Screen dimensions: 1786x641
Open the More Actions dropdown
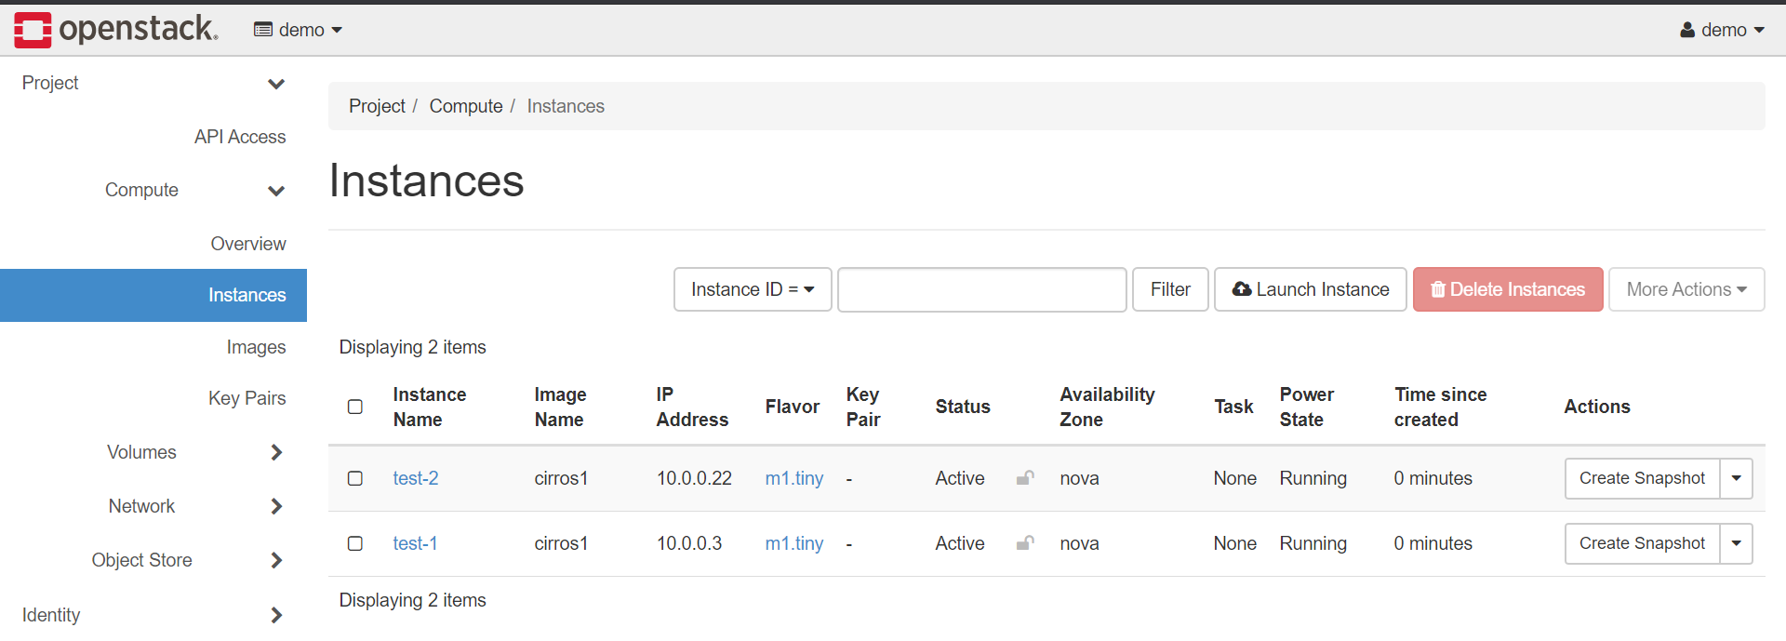(x=1686, y=289)
